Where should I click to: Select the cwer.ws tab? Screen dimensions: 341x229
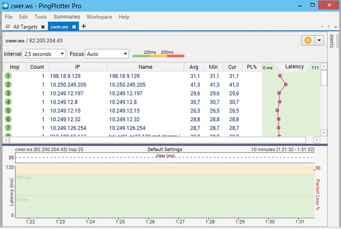coord(59,27)
